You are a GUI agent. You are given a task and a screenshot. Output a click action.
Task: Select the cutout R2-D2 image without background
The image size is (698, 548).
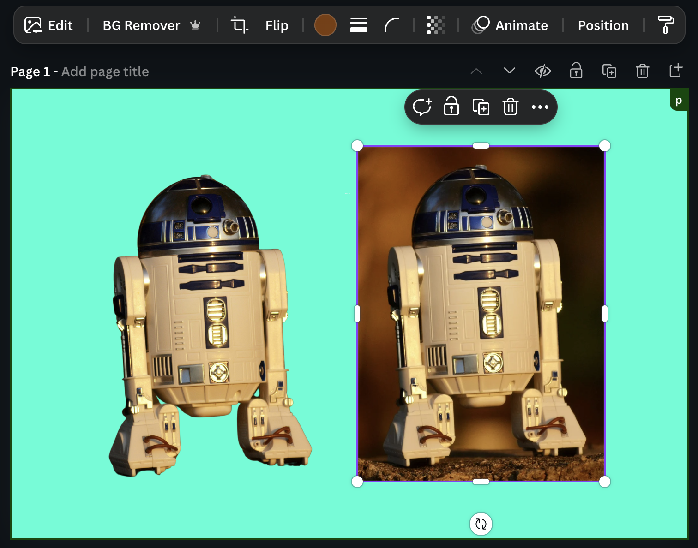click(210, 325)
